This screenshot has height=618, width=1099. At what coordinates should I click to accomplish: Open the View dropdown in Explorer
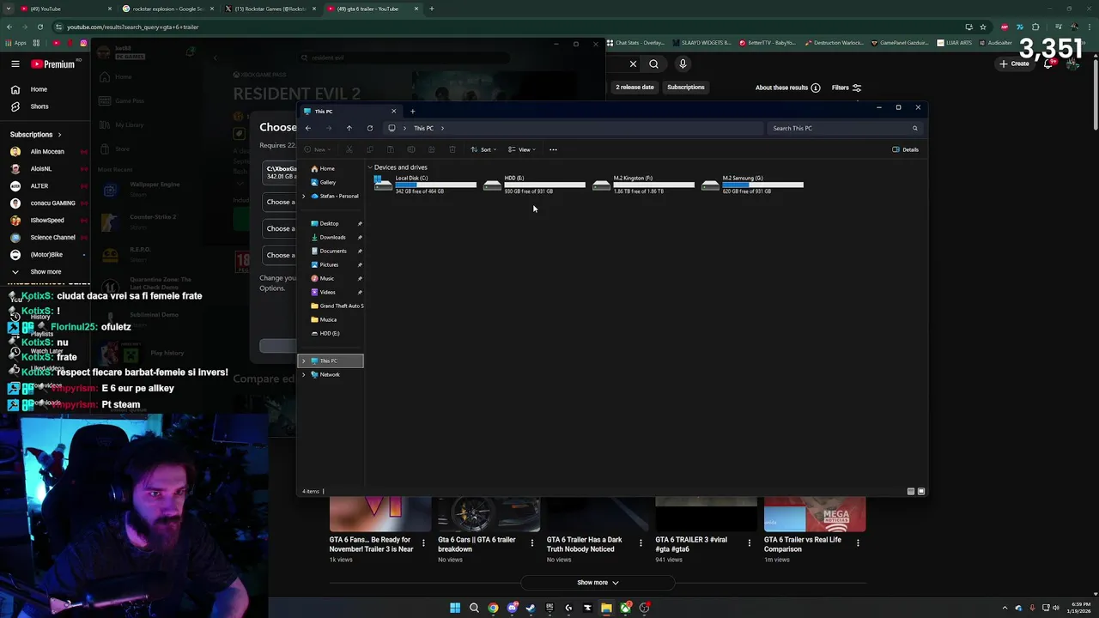(522, 149)
